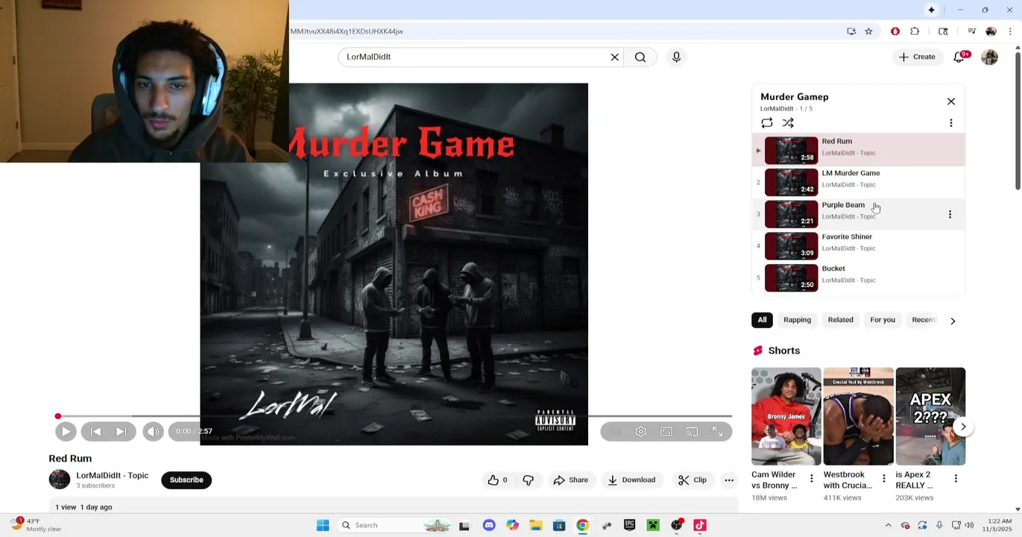The image size is (1022, 537).
Task: Open the Create menu
Action: click(917, 57)
